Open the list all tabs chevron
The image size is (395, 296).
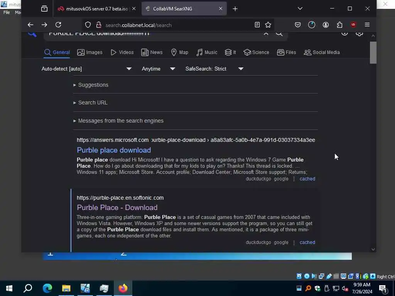300,8
